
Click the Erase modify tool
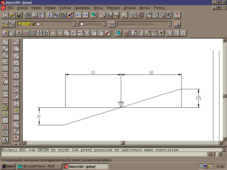coord(5,33)
